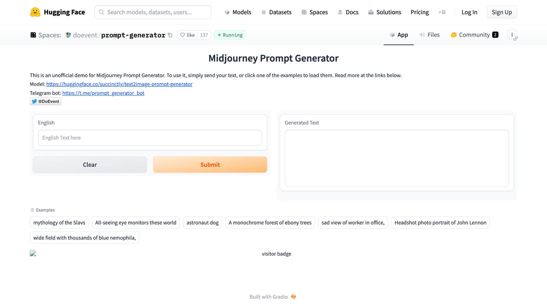Screen dimensions: 547x307
Task: Click the @DoEvent Twitter badge
Action: coord(46,101)
